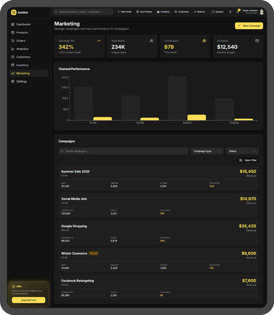Toggle the light/dark theme sun icon
This screenshot has height=315, width=274.
click(x=230, y=12)
